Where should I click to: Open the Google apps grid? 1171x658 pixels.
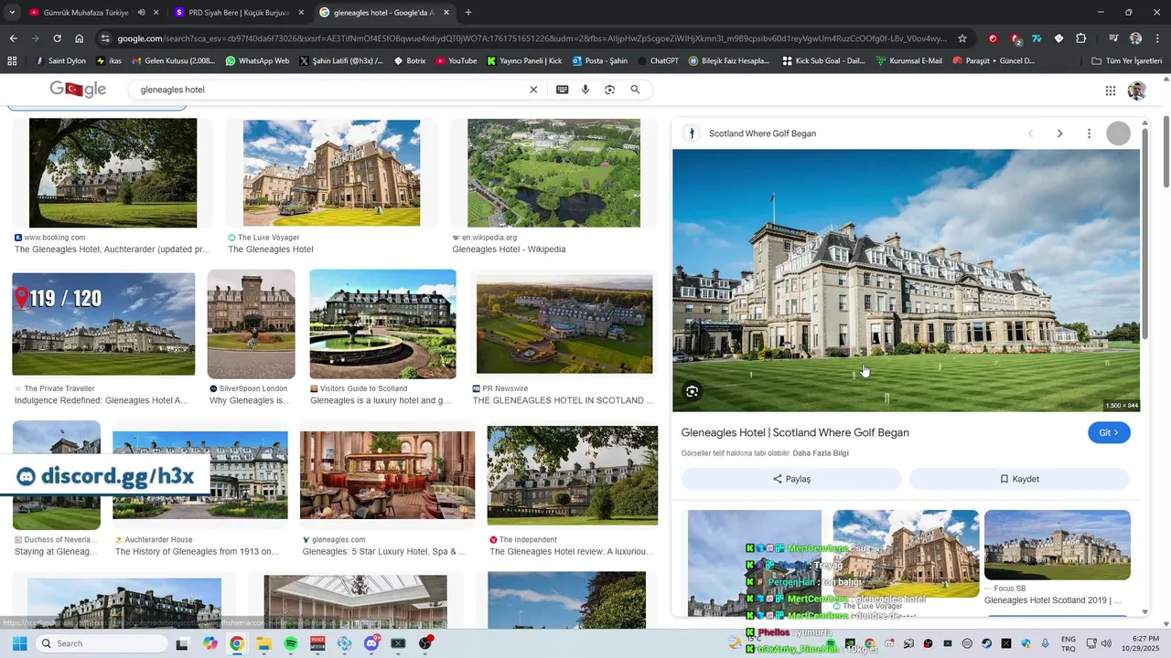click(x=1111, y=90)
